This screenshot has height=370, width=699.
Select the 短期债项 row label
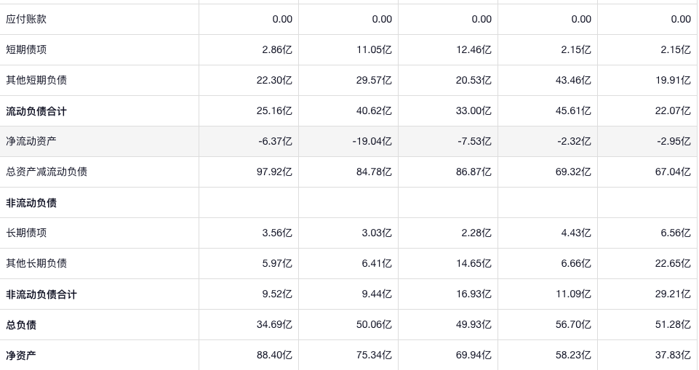(x=26, y=50)
